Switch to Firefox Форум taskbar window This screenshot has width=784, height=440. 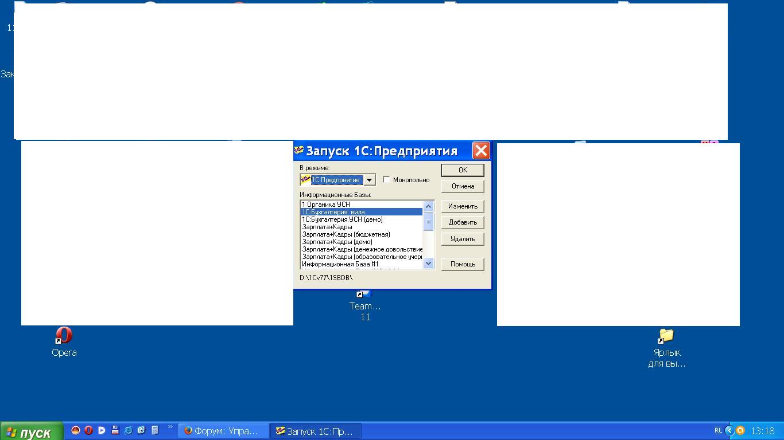[224, 431]
